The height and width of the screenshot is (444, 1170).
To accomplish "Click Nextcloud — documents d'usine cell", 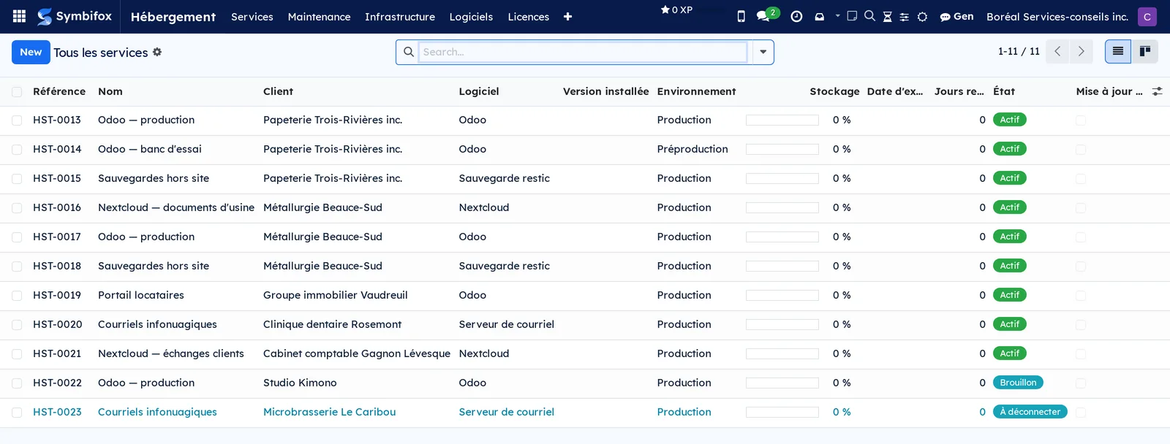I will click(x=176, y=207).
